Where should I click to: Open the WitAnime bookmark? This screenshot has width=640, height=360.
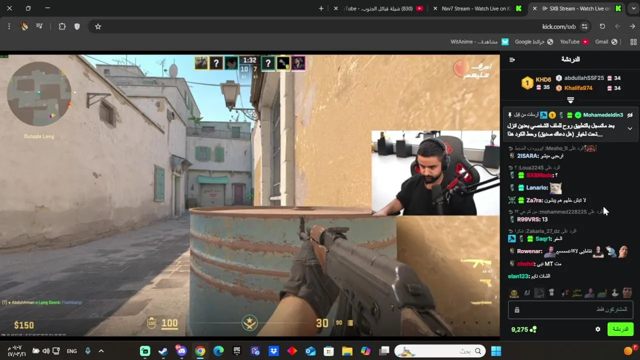(479, 42)
